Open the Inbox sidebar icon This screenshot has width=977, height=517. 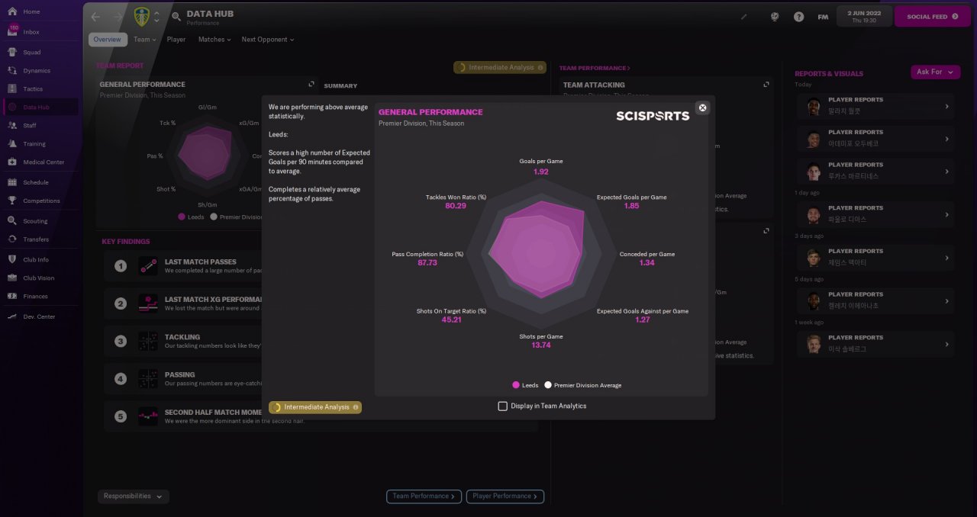pyautogui.click(x=12, y=32)
